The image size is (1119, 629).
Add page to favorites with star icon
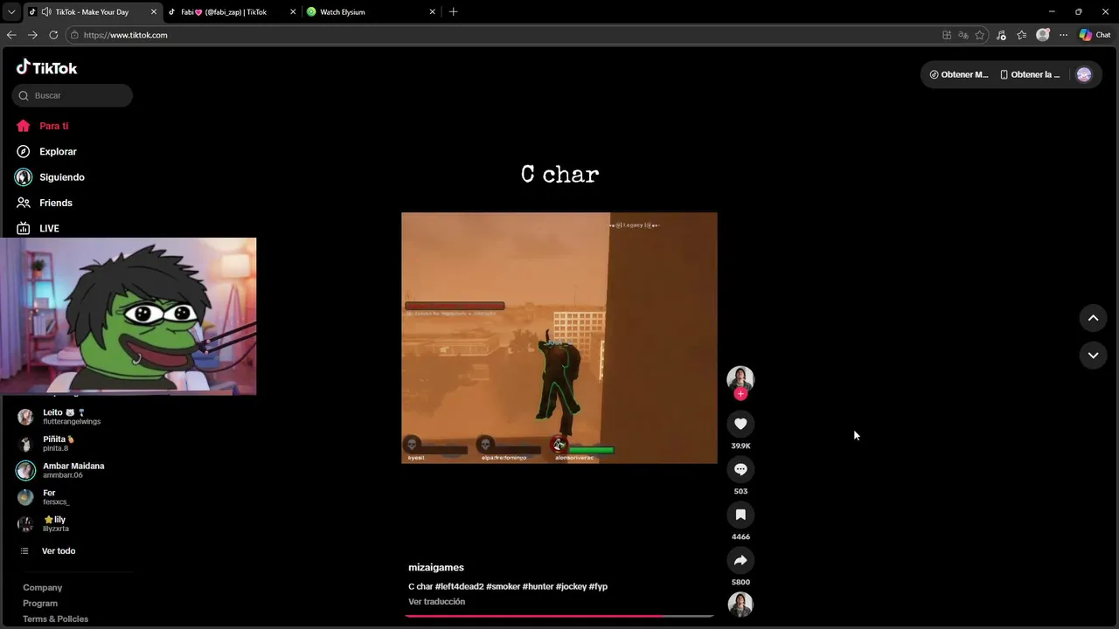tap(979, 35)
